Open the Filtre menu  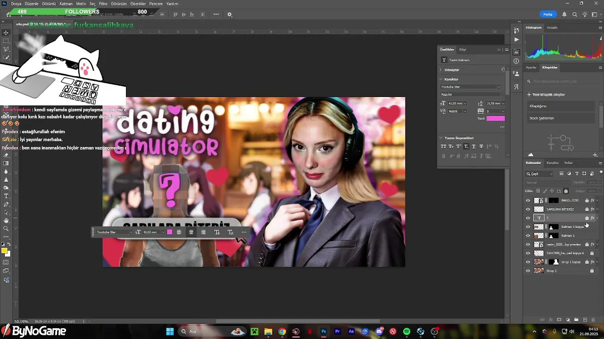click(x=103, y=4)
